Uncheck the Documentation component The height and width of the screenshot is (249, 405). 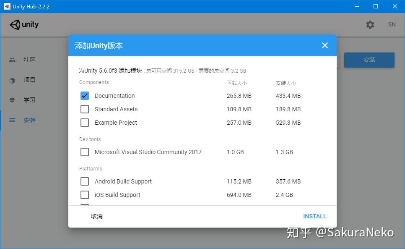click(85, 96)
